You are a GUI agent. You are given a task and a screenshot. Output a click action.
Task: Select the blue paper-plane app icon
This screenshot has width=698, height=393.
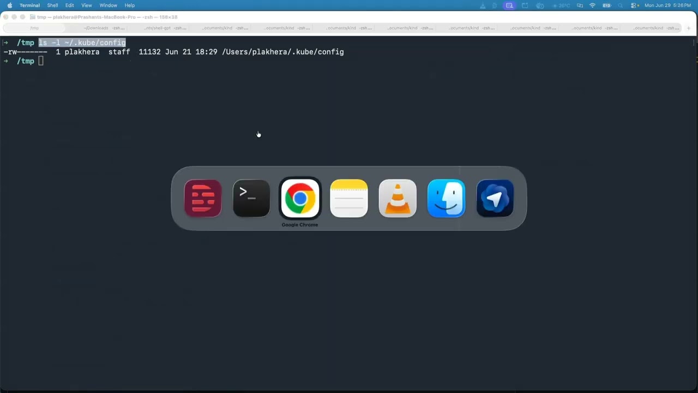pos(495,198)
